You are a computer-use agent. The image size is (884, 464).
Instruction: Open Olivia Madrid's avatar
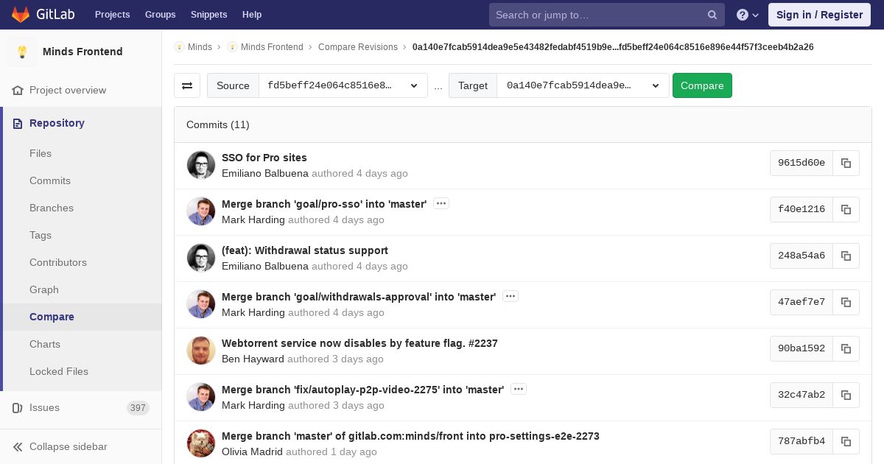(201, 443)
